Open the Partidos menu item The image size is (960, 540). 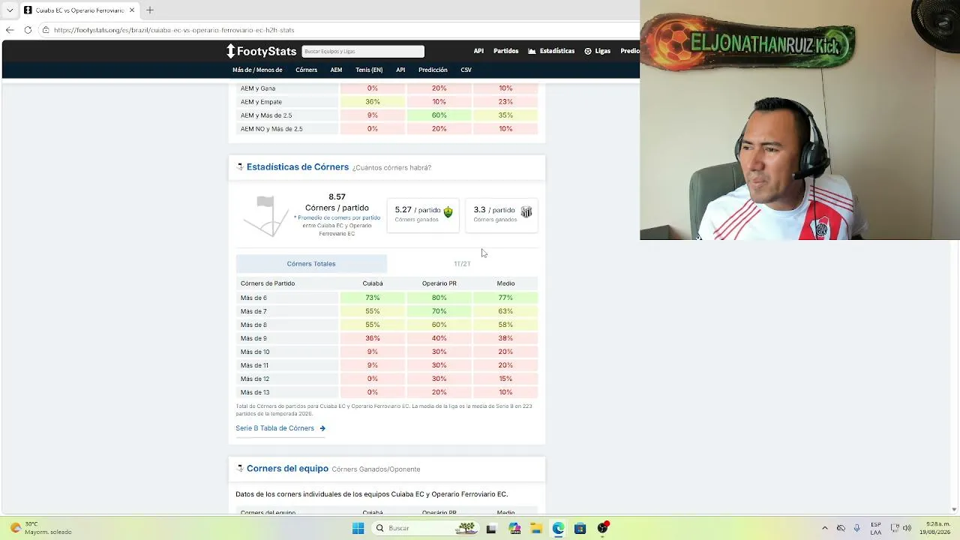pyautogui.click(x=505, y=51)
